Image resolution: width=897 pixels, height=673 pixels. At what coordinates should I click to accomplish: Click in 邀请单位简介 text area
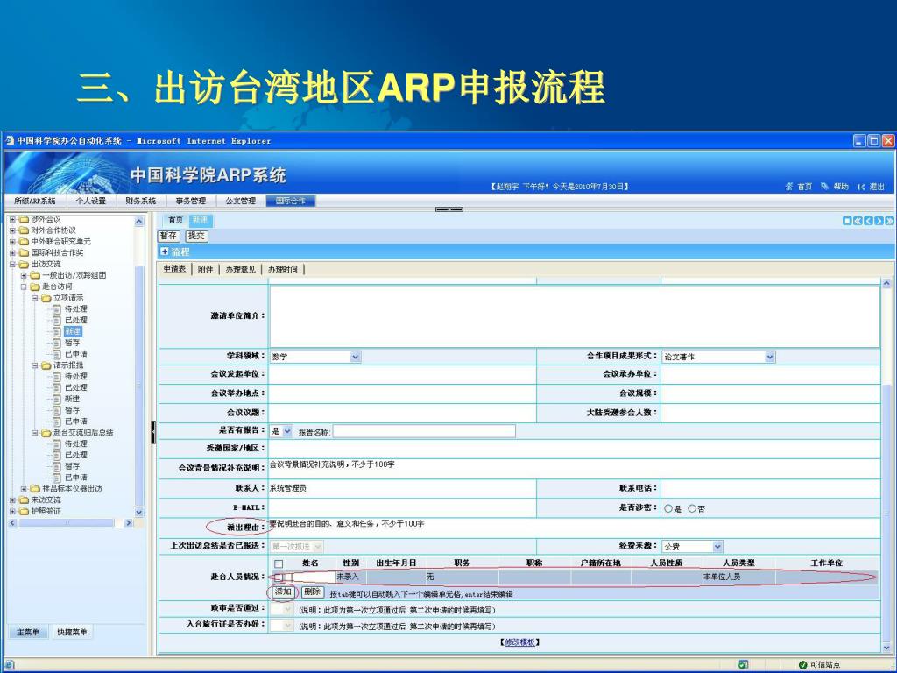(x=575, y=315)
